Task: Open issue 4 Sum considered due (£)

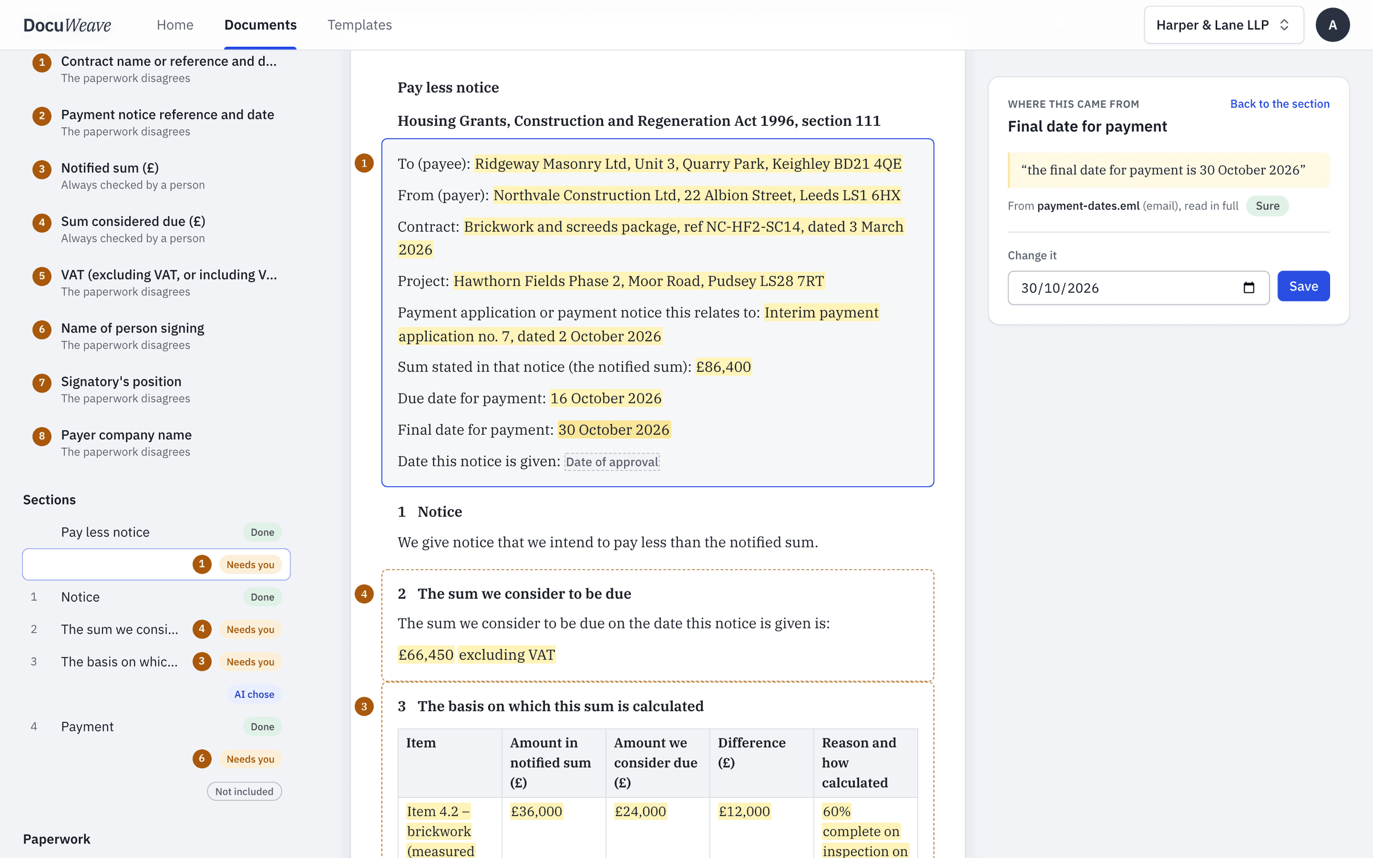Action: [x=156, y=229]
